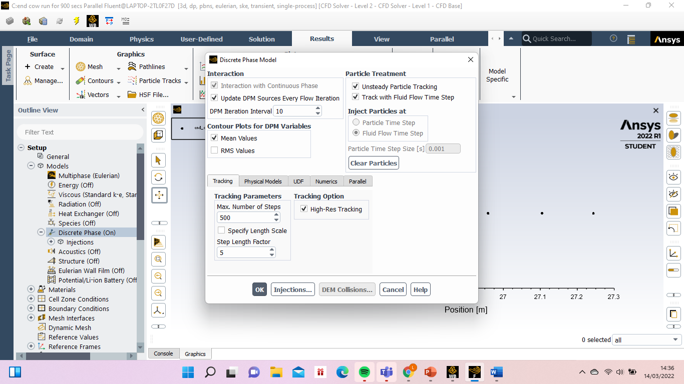Open the Mesh graphics tool

tap(90, 67)
